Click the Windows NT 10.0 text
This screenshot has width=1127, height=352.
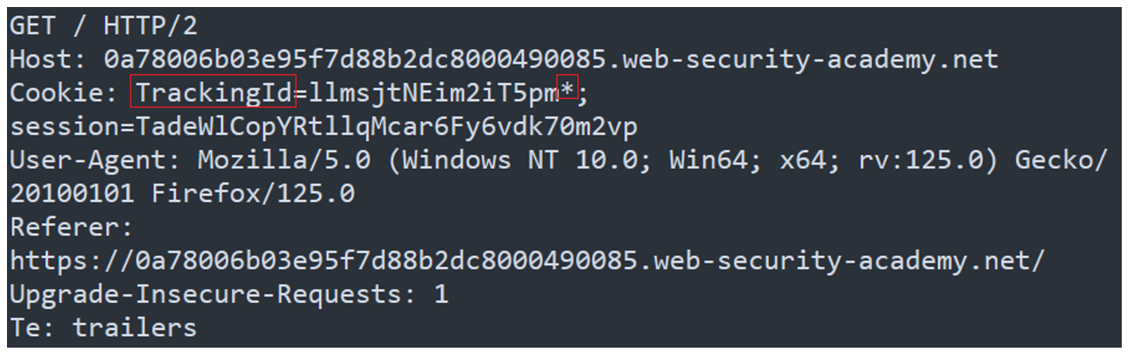pyautogui.click(x=513, y=160)
